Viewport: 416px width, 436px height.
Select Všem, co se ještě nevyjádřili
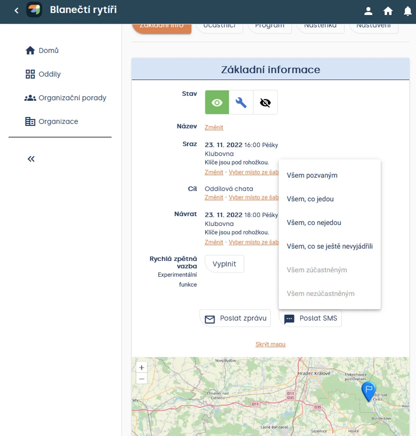[x=330, y=246]
